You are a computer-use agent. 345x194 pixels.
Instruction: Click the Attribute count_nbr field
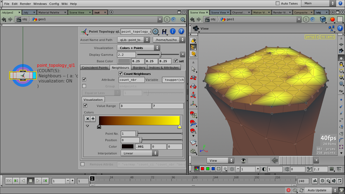132,80
